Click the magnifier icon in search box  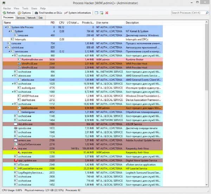[207, 13]
